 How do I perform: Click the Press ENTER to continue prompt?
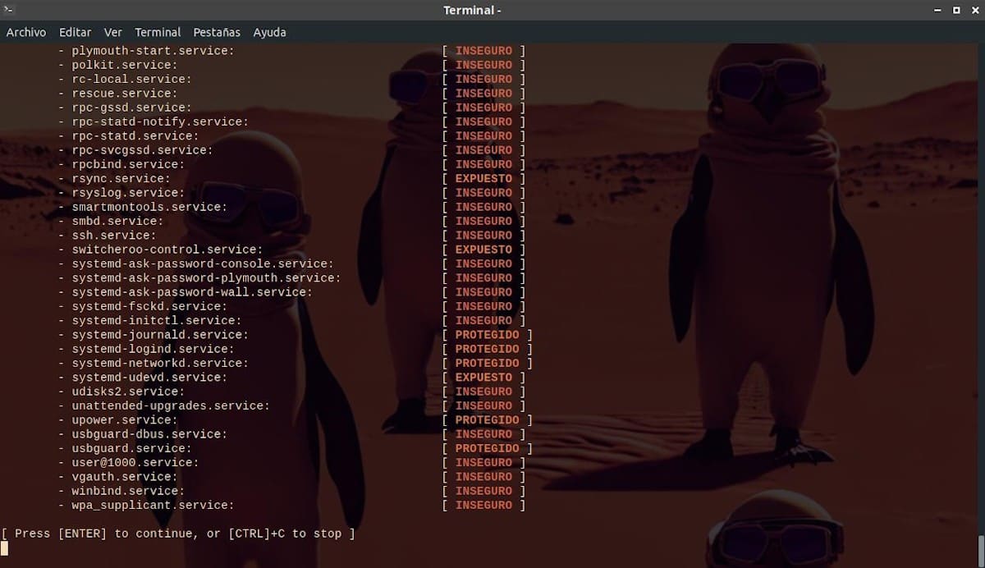(x=178, y=534)
